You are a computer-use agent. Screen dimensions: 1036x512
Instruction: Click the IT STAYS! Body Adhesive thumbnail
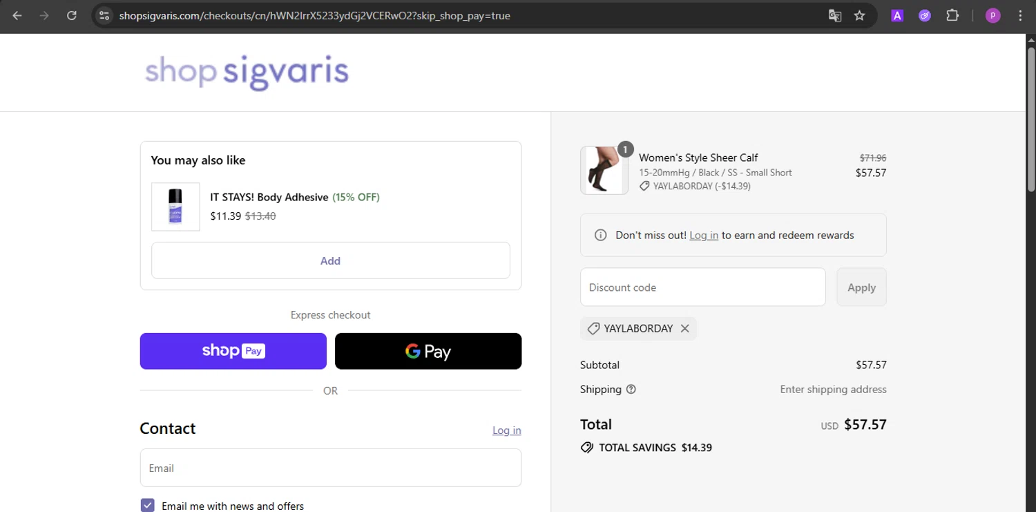[x=175, y=207]
